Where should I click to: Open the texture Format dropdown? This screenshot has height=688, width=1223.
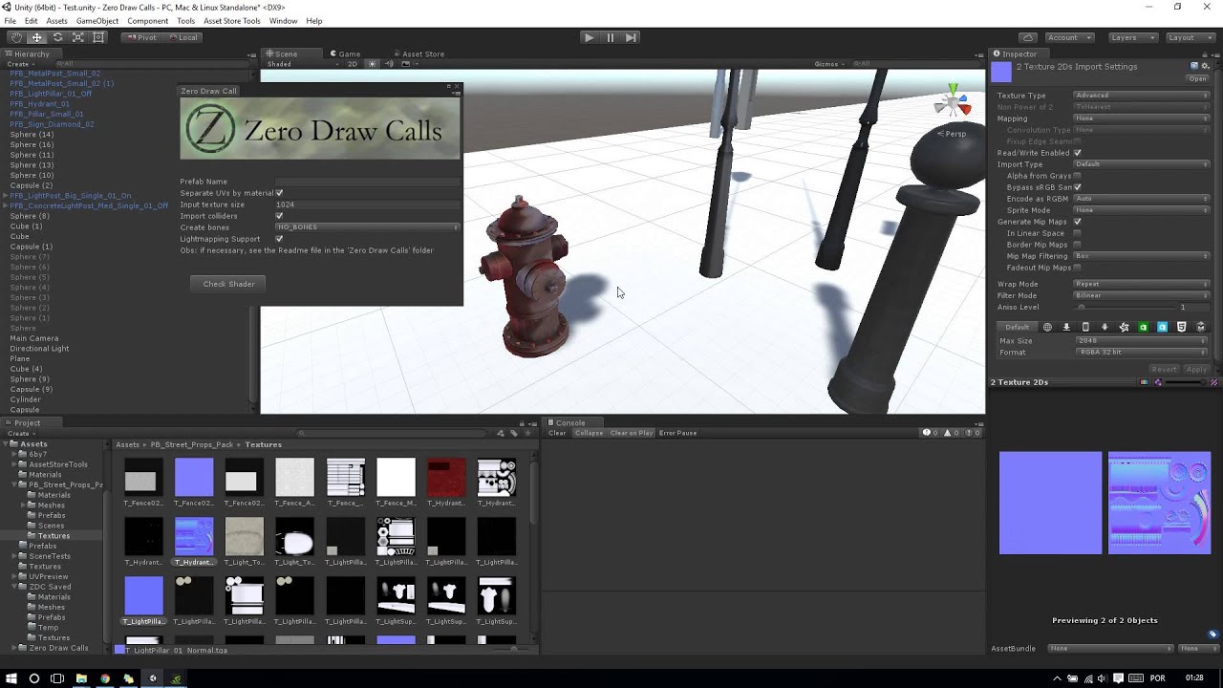pyautogui.click(x=1142, y=353)
